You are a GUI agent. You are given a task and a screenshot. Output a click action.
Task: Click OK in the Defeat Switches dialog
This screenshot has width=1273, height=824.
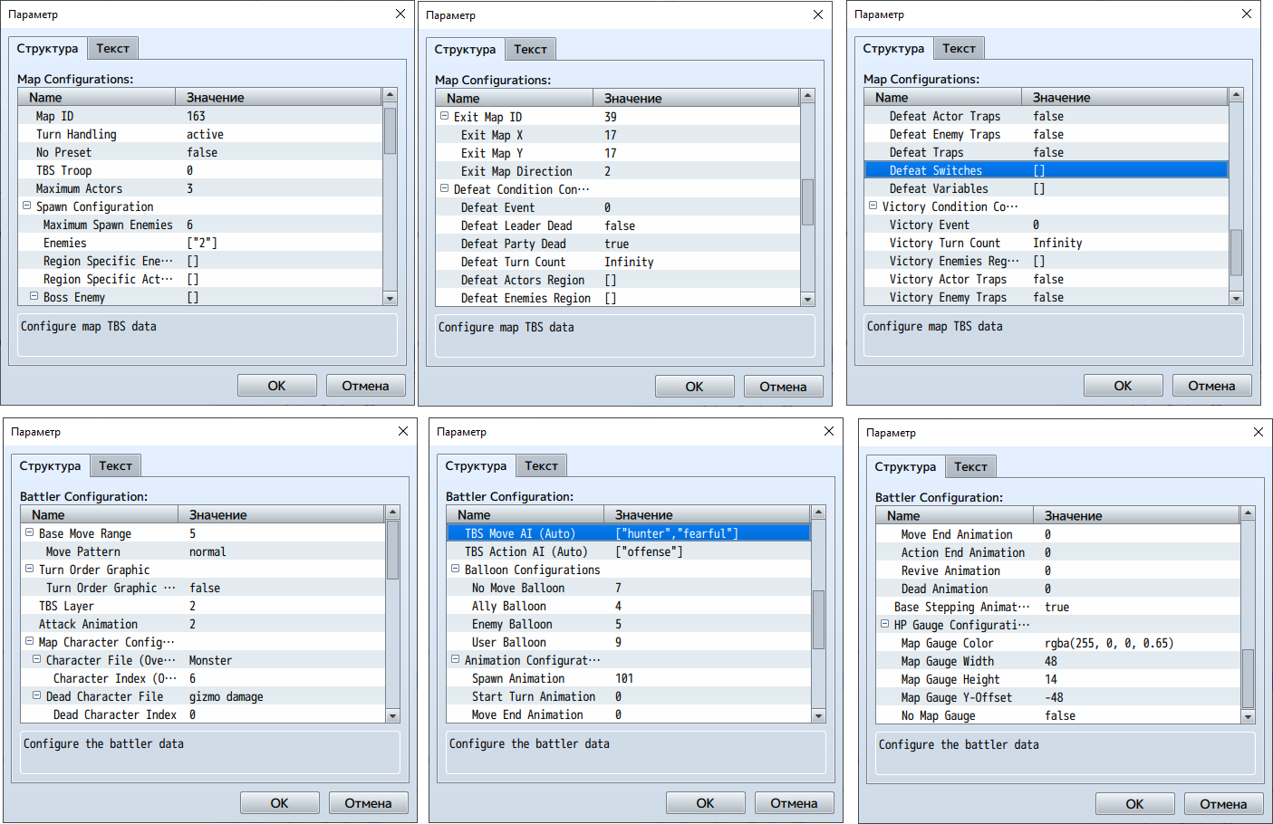click(x=1124, y=386)
